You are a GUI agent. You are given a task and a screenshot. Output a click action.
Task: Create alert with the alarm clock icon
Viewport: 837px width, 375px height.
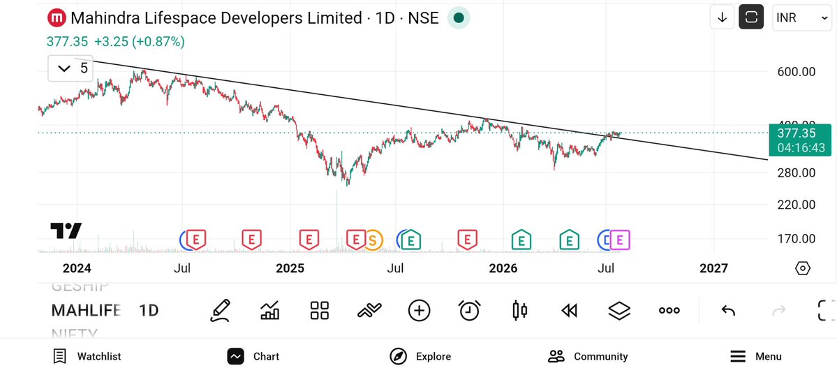tap(469, 310)
